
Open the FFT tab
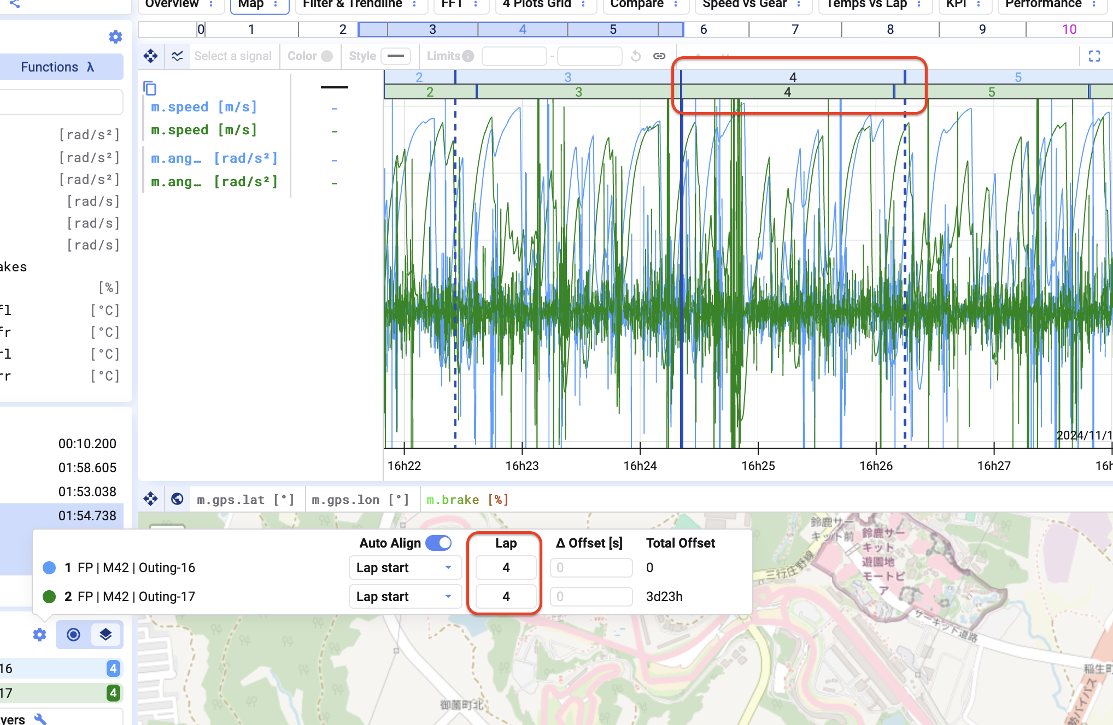(452, 4)
